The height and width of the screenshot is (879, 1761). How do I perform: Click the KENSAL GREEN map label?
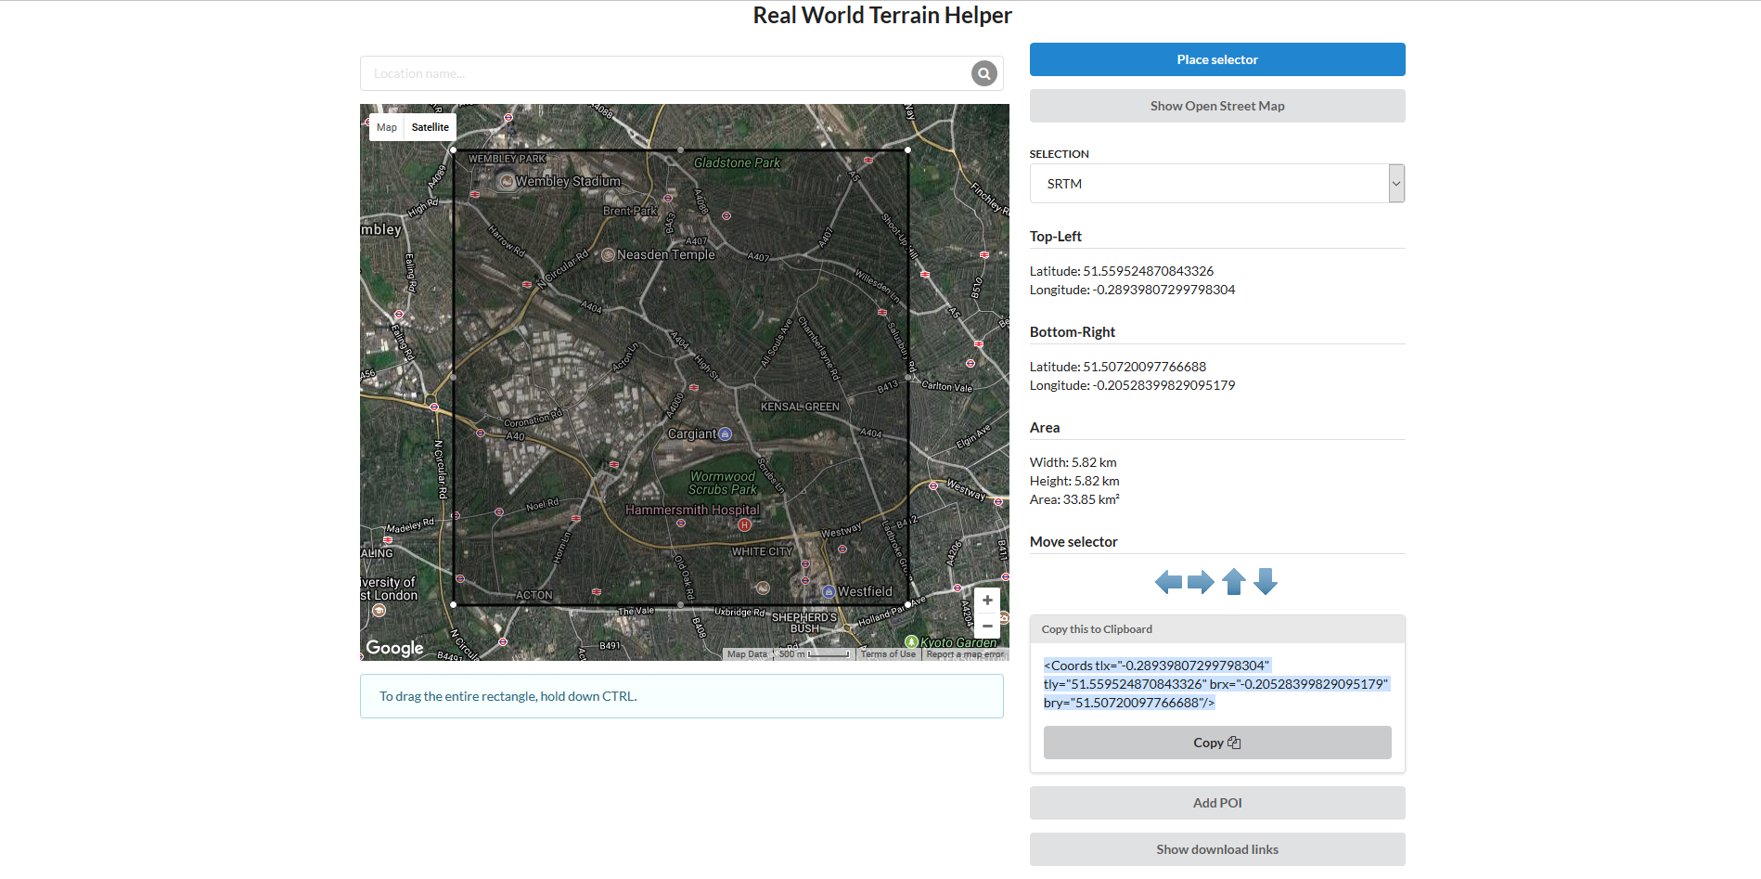click(x=800, y=407)
